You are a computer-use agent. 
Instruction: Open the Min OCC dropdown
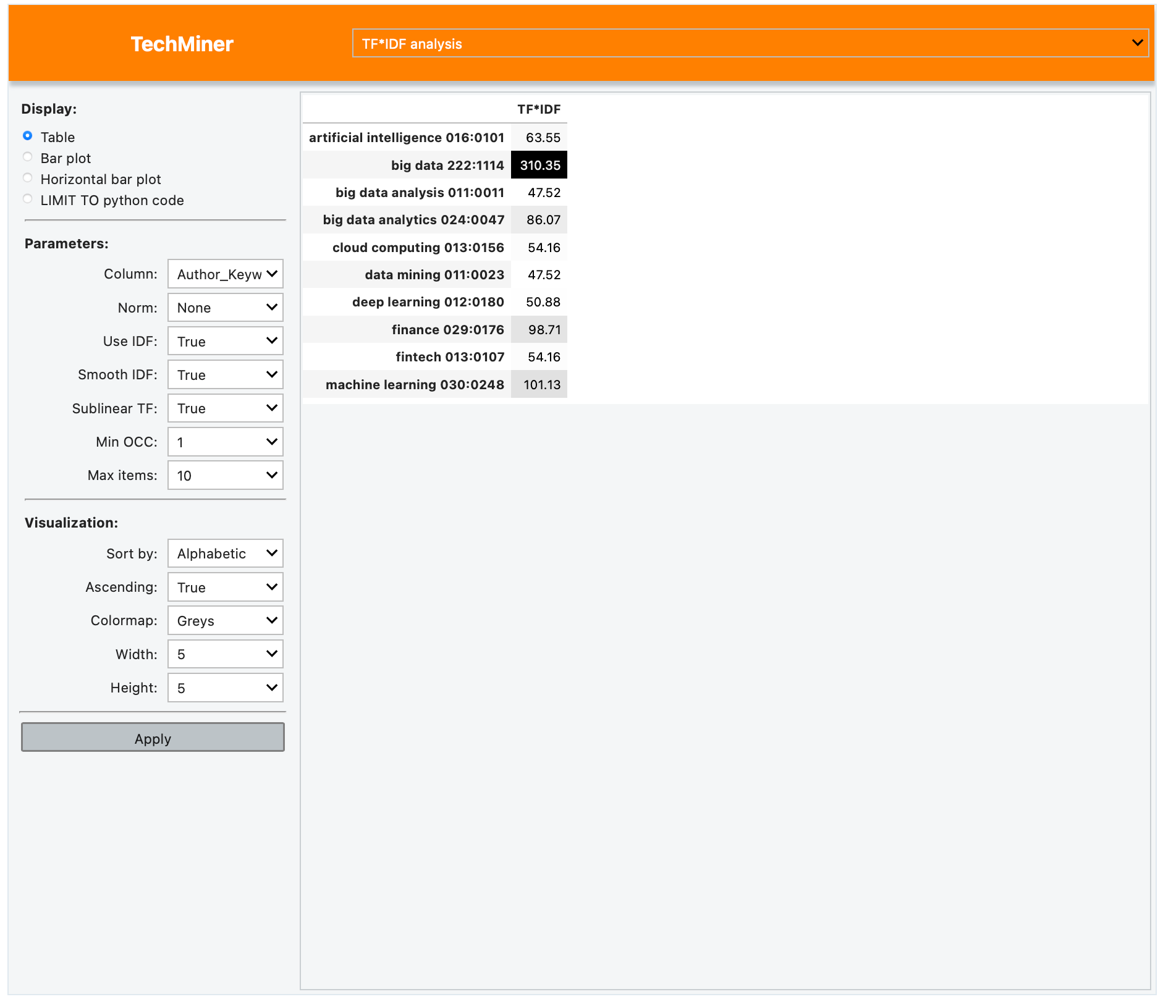tap(226, 442)
